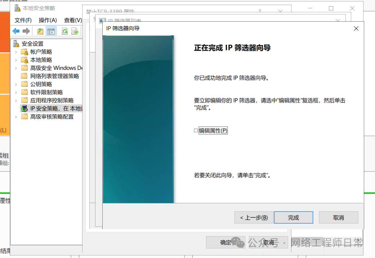
Task: Toggle the Show/Hide Console Tree icon
Action: coord(51,31)
